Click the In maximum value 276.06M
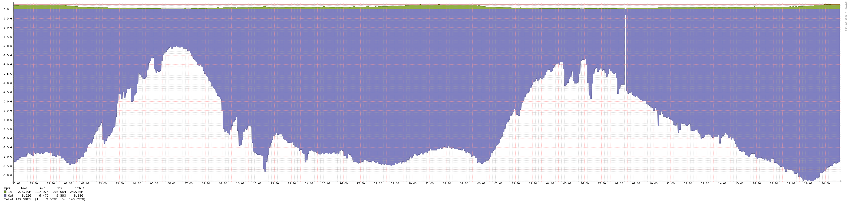Viewport: 848px width, 203px height. [59, 192]
